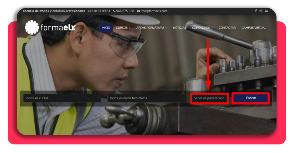Click the WhatsApp number 638 51 99 84
Image resolution: width=294 pixels, height=153 pixels.
99,11
